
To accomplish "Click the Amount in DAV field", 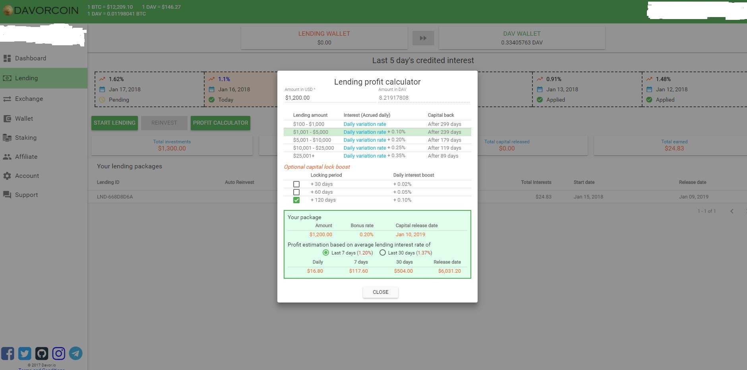I will coord(424,98).
